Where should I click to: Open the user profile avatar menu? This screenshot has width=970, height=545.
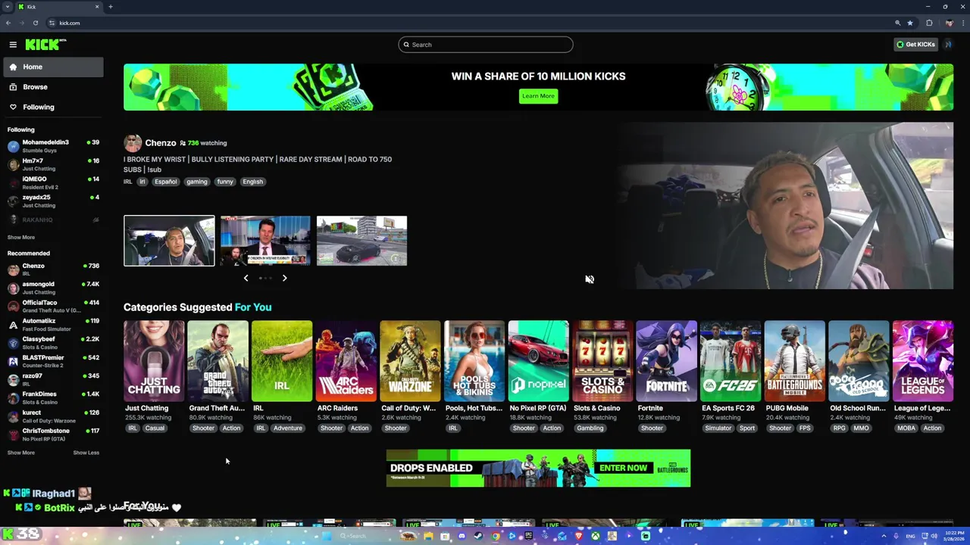coord(948,45)
